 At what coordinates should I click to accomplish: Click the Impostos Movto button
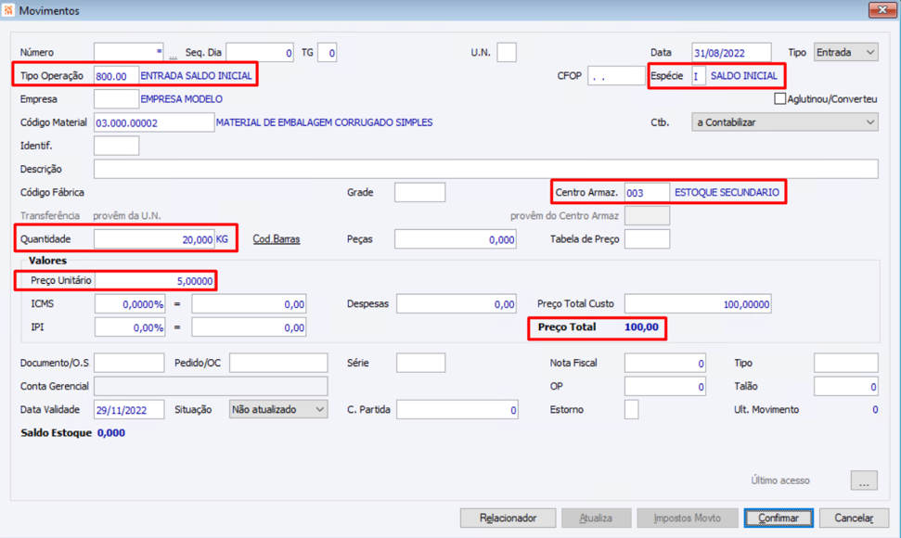click(688, 518)
